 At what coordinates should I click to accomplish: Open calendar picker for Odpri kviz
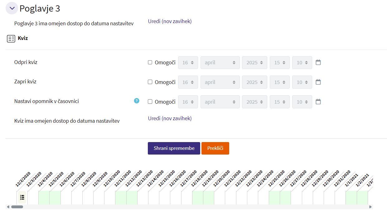[318, 62]
